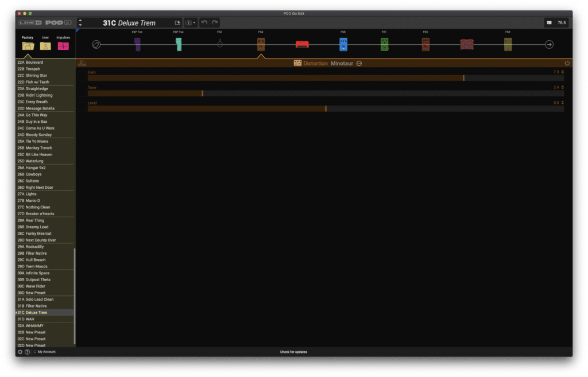588x377 pixels.
Task: Select preset 23B Ridin' Lightning
Action: tap(45, 95)
